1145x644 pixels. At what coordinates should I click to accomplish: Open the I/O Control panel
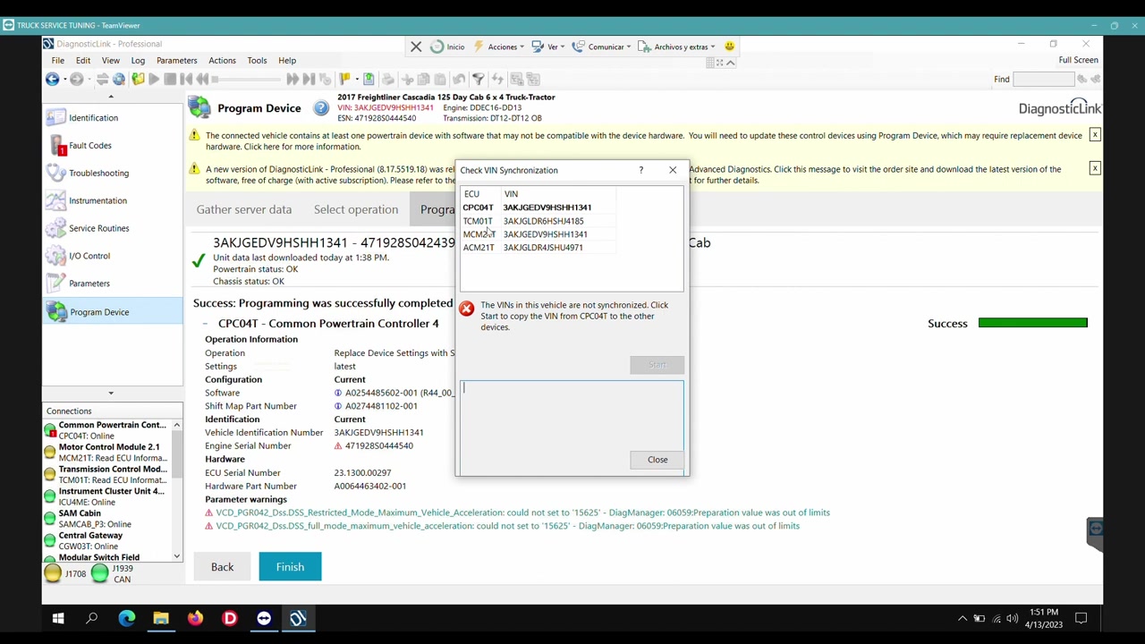[x=112, y=256]
